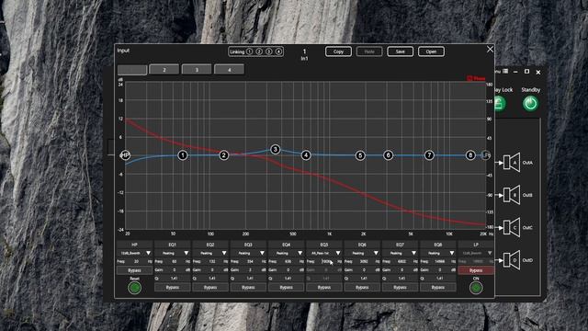Toggle Bypass for EQ5
Image resolution: width=588 pixels, height=331 pixels.
324,287
